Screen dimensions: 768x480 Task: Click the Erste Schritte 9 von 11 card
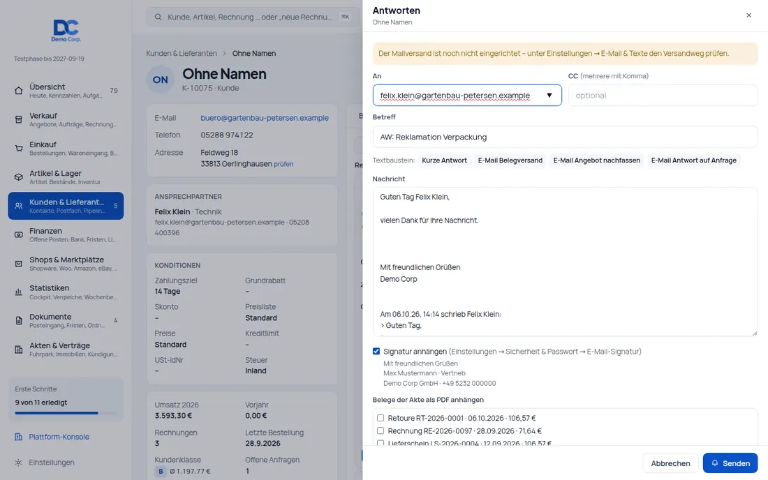[66, 399]
